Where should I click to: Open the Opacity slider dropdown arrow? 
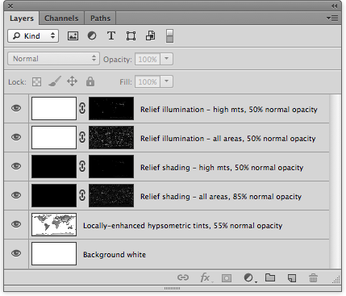pos(167,59)
